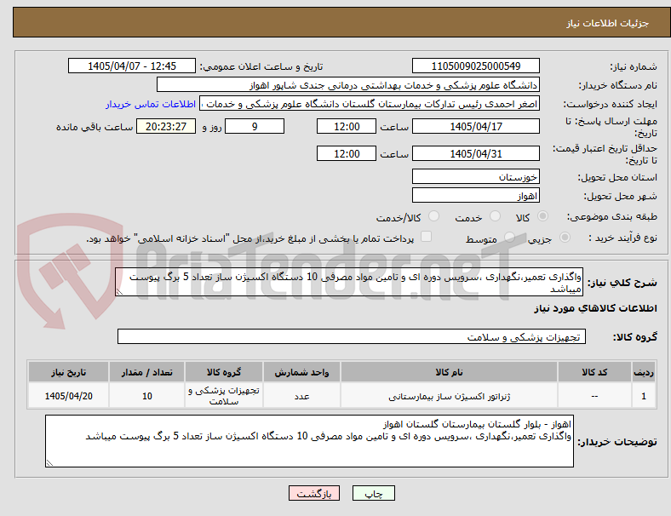Click the گروه کالا column header
Image resolution: width=671 pixels, height=516 pixels.
pyautogui.click(x=224, y=372)
